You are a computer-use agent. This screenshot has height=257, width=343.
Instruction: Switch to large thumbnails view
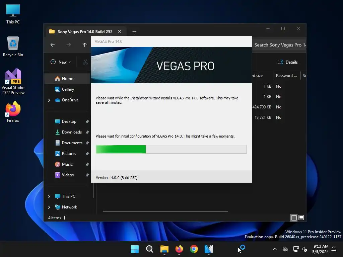pyautogui.click(x=301, y=218)
